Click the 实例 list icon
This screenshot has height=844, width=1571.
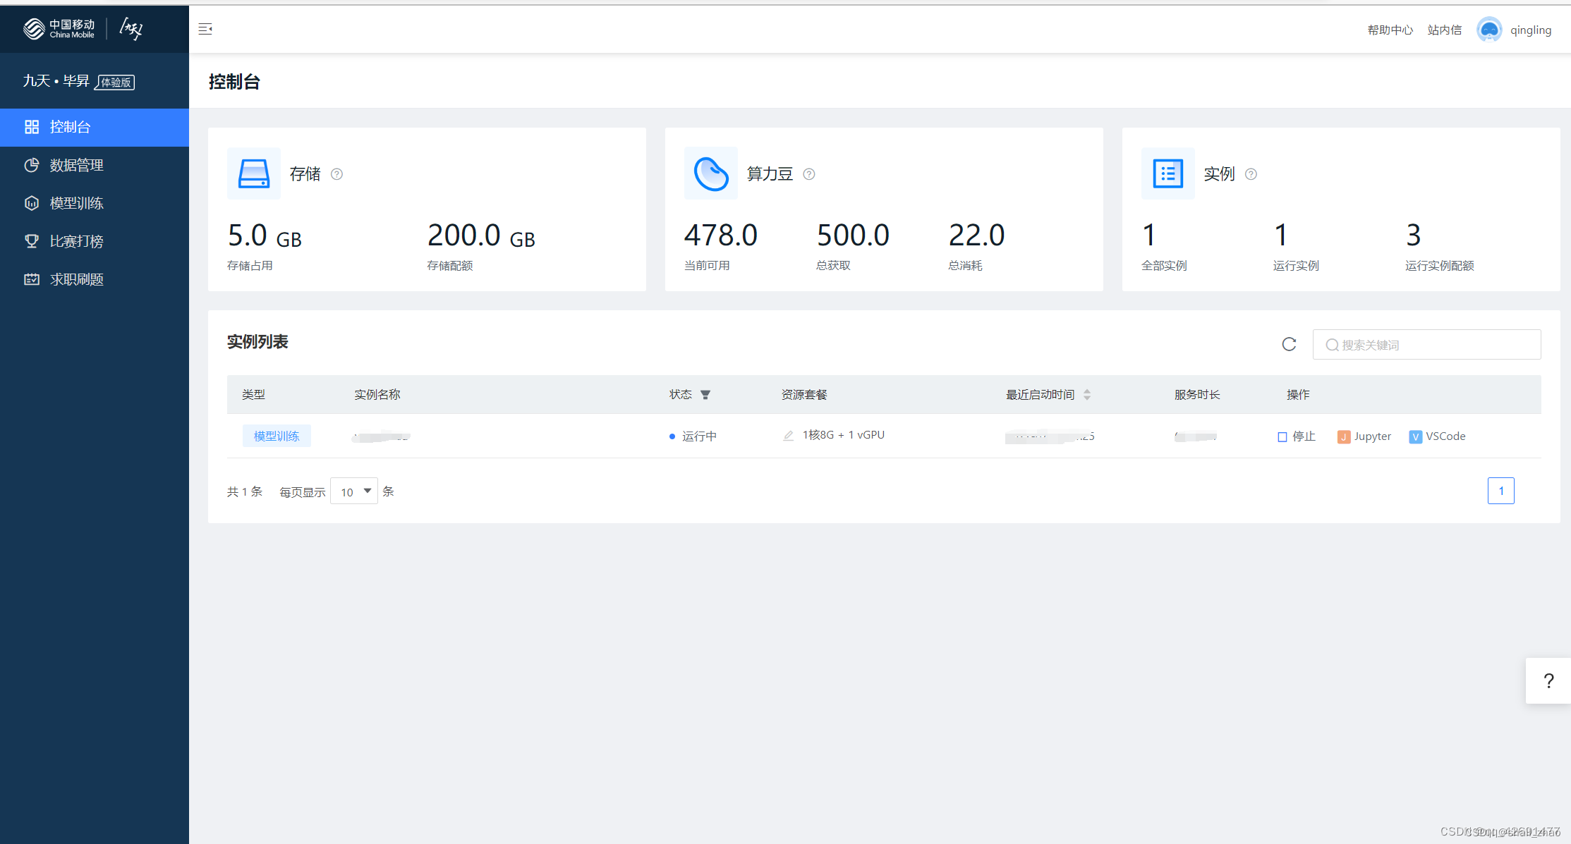click(x=1168, y=173)
